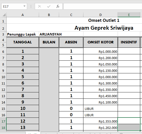142x134 pixels.
Task: Click the TANGGAL header cell
Action: pyautogui.click(x=23, y=42)
